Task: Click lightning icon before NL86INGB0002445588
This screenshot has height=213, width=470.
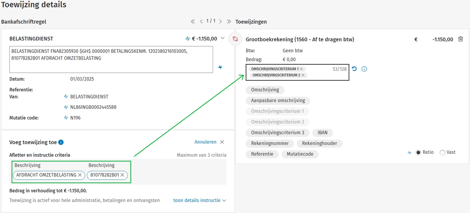Action: click(x=66, y=107)
